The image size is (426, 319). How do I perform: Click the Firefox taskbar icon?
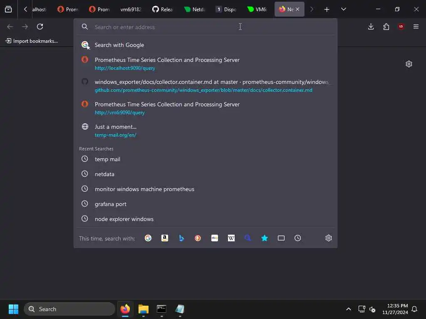point(125,309)
